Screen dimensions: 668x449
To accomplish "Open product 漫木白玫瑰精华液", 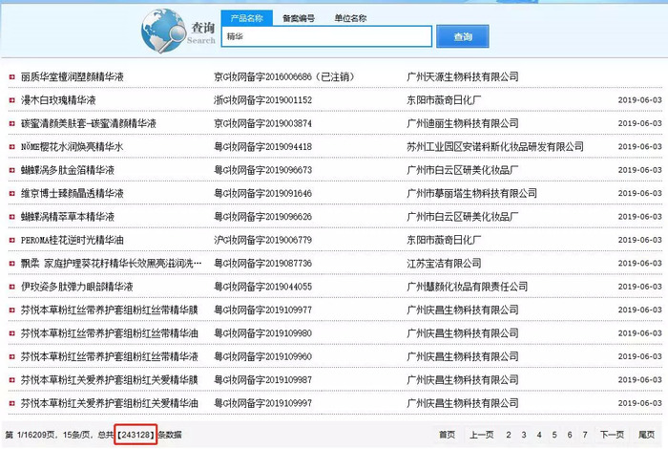I will 58,100.
